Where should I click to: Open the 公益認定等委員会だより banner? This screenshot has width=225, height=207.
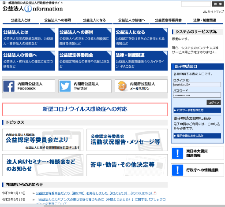(x=43, y=140)
